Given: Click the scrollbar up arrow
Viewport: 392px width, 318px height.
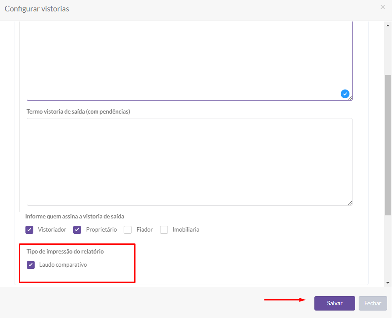Looking at the screenshot, I should click(388, 25).
